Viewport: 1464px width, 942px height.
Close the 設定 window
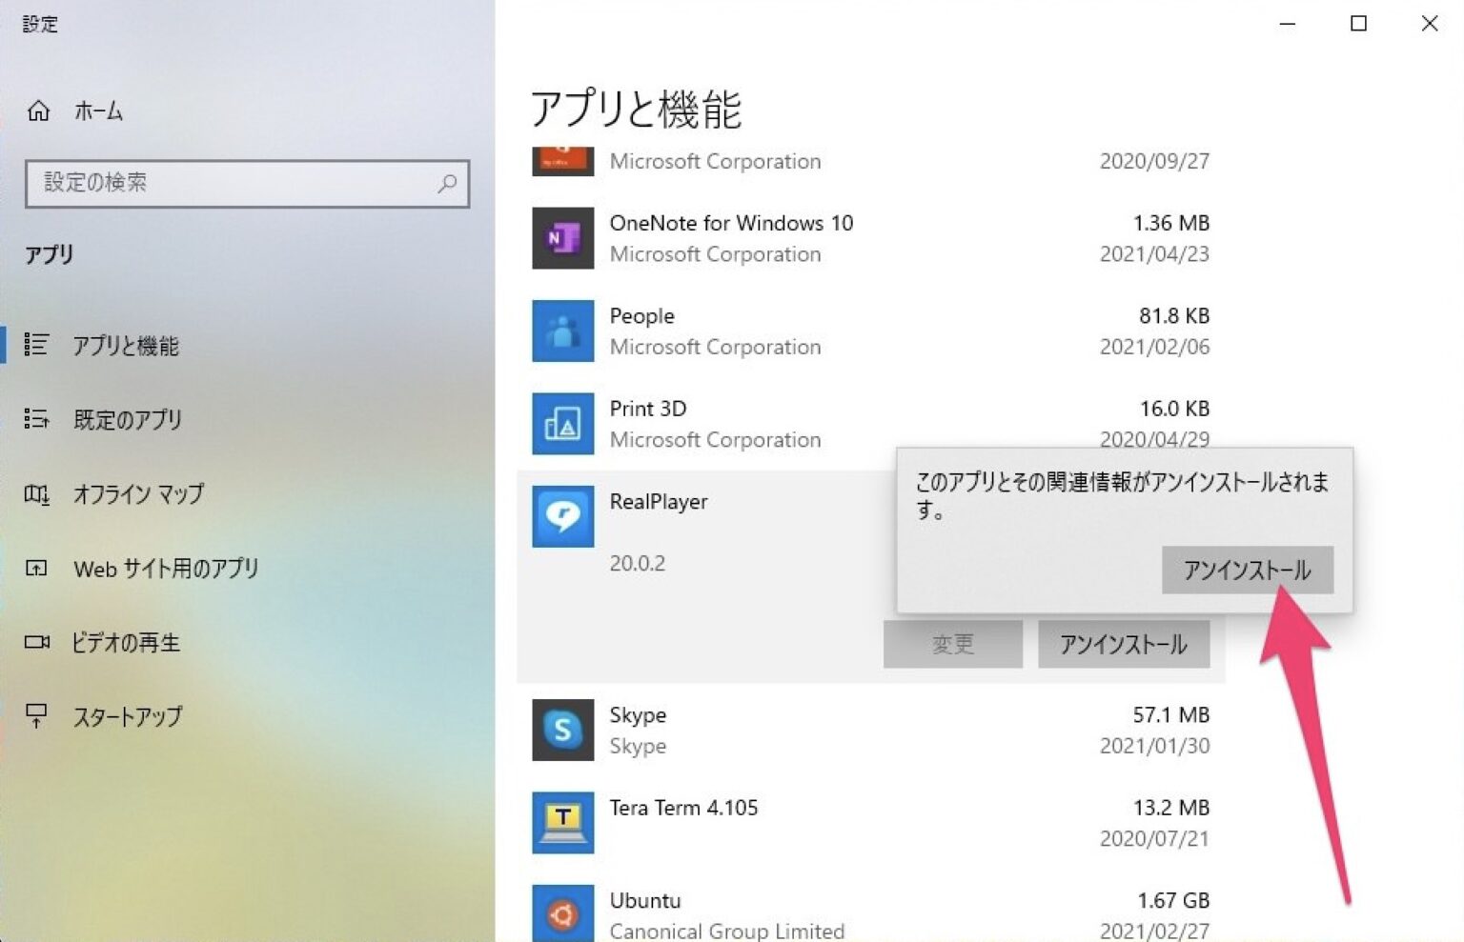pyautogui.click(x=1430, y=24)
